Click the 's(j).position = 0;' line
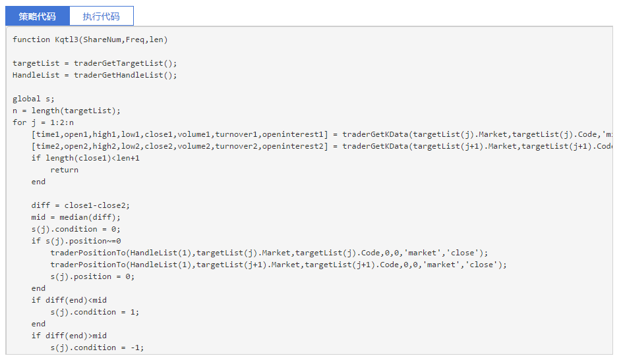Viewport: 621px width, 360px height. click(92, 276)
